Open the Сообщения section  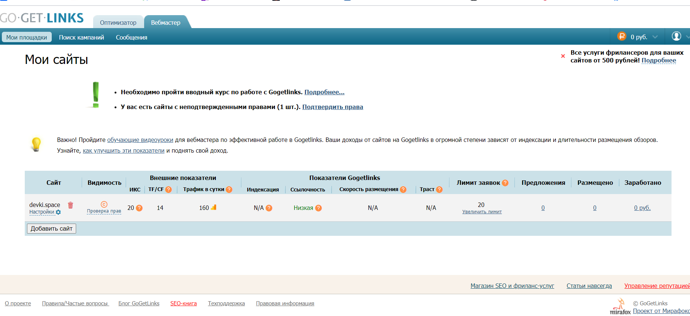(132, 37)
